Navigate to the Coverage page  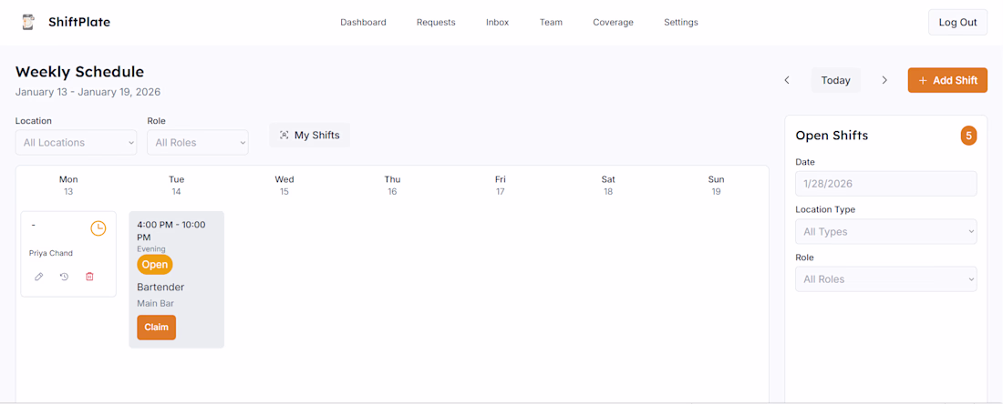coord(613,23)
